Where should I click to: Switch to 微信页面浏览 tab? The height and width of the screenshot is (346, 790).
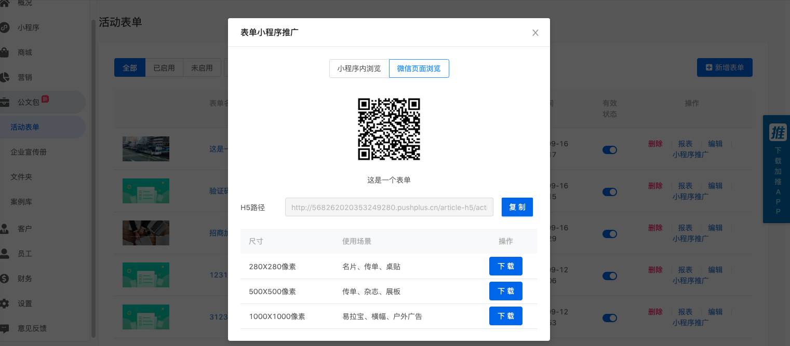[x=419, y=68]
